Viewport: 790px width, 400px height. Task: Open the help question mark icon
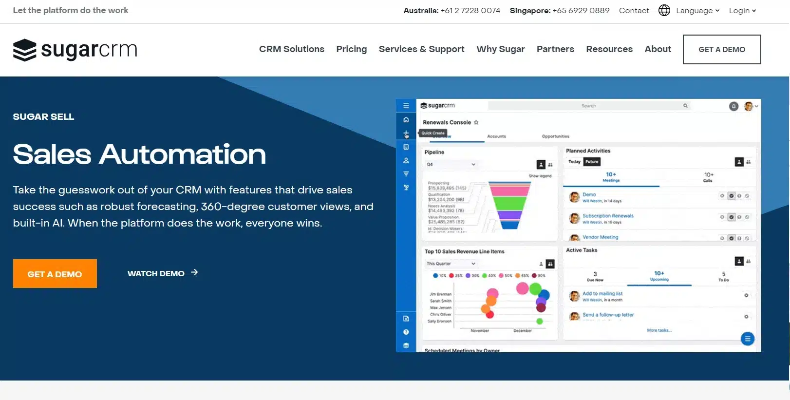(x=406, y=332)
